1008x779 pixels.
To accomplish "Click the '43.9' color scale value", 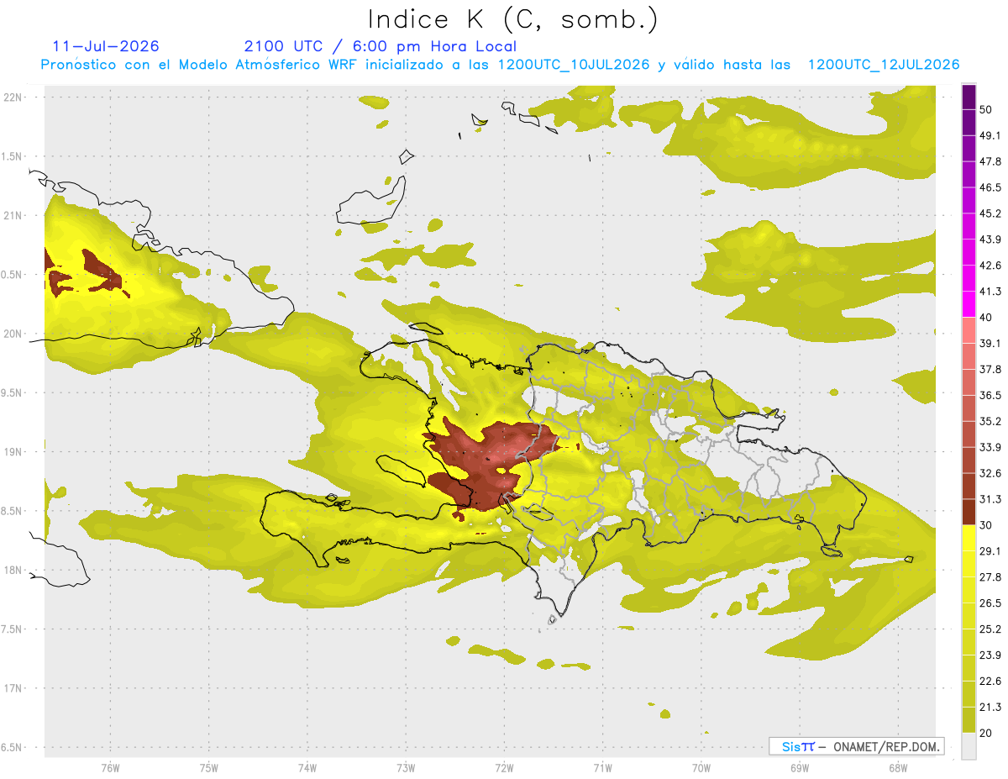I will pyautogui.click(x=990, y=239).
